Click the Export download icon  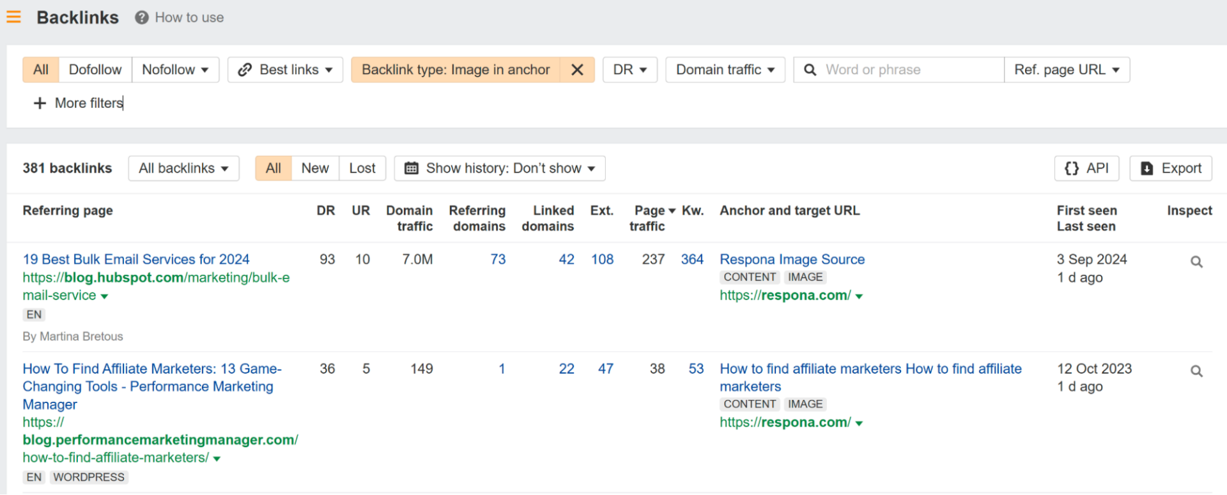(1147, 168)
